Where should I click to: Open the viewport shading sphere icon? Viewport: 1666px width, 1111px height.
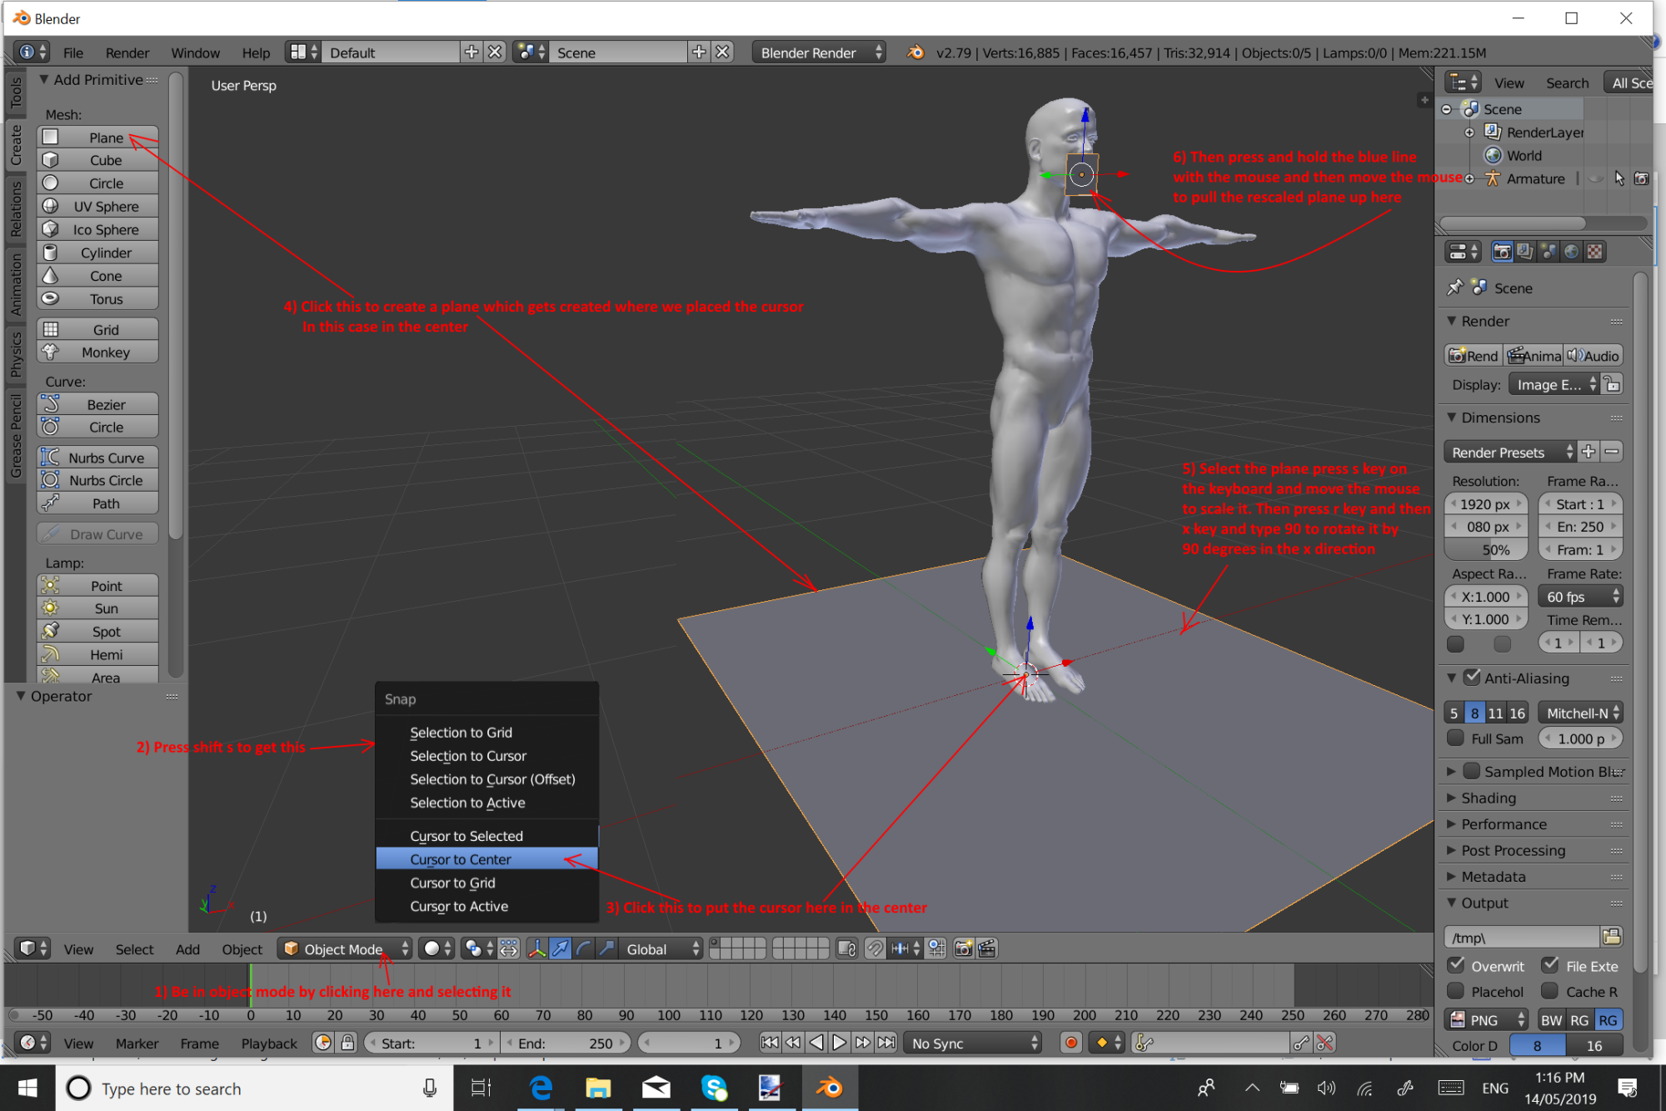click(x=436, y=948)
